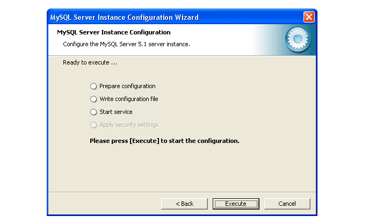
Task: Click the bold Please press [Execute] instruction text
Action: [164, 141]
